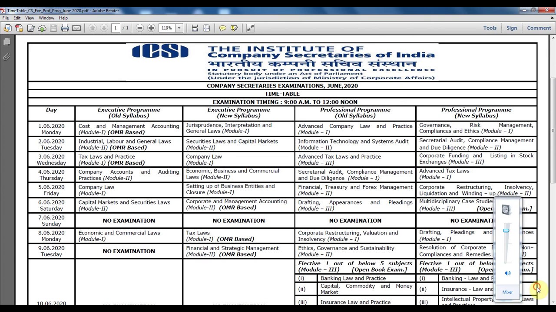Click the vertical scrollbar thumb
The height and width of the screenshot is (312, 556).
553,130
